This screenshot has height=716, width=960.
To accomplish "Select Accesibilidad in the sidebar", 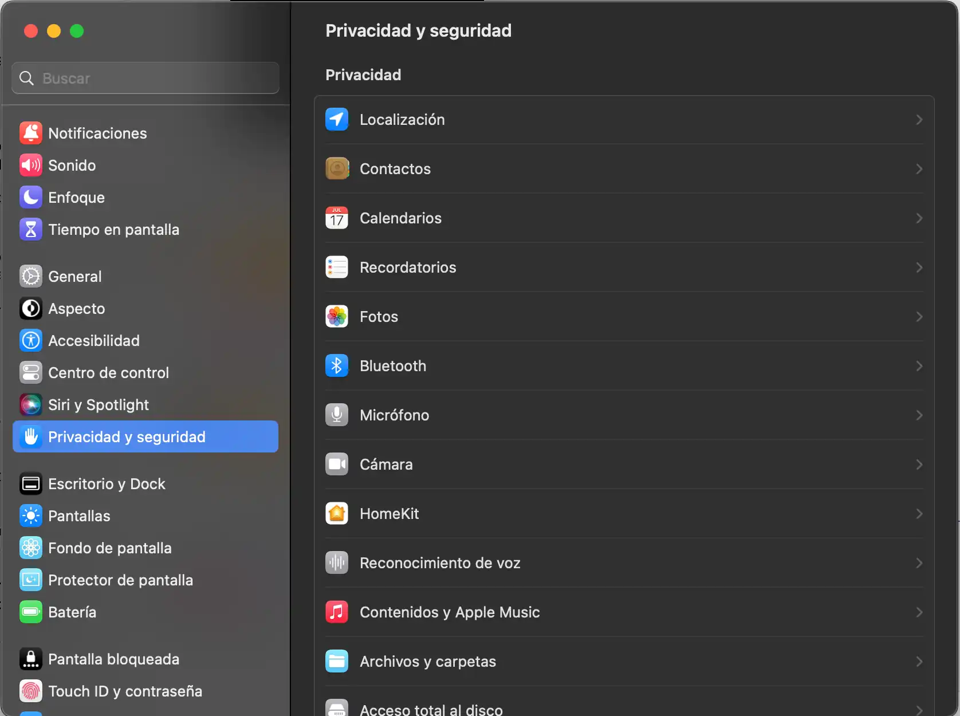I will (94, 341).
